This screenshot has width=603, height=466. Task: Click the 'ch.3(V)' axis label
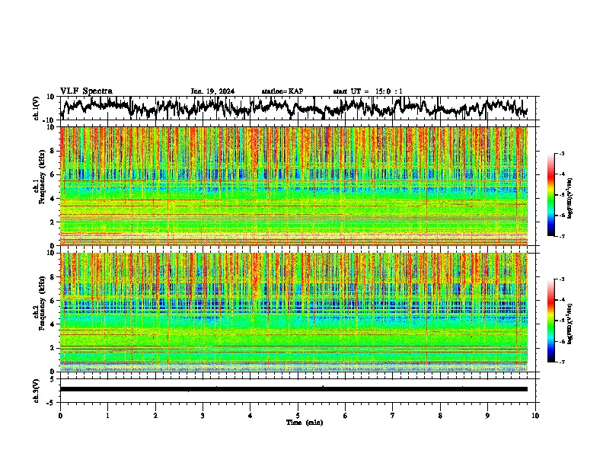pos(36,391)
